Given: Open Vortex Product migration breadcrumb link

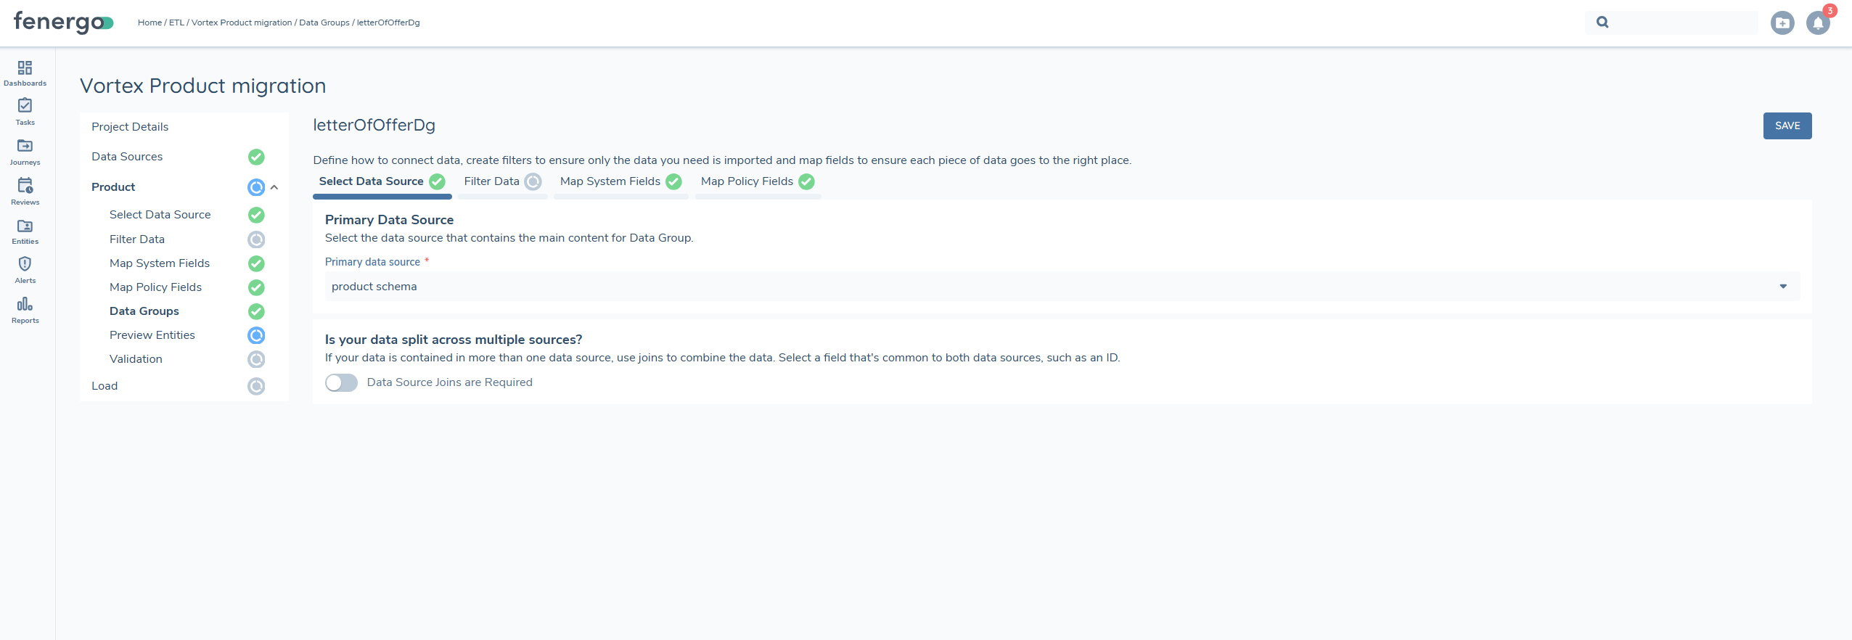Looking at the screenshot, I should [x=242, y=22].
